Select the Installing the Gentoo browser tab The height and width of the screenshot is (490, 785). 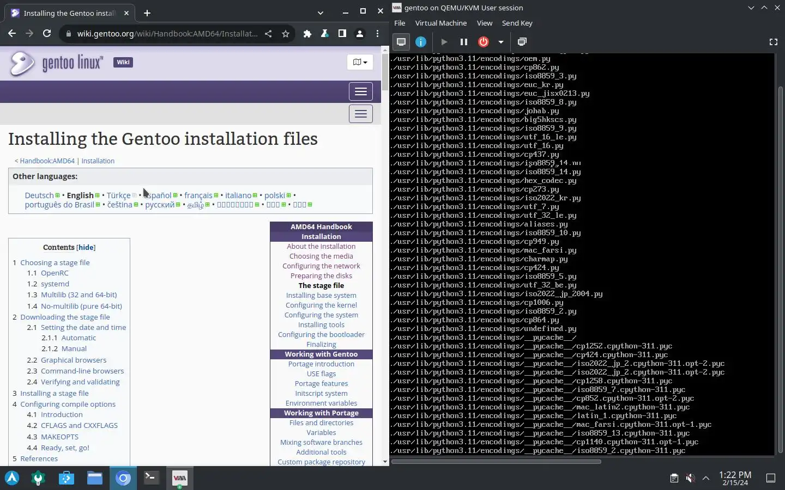(x=71, y=13)
